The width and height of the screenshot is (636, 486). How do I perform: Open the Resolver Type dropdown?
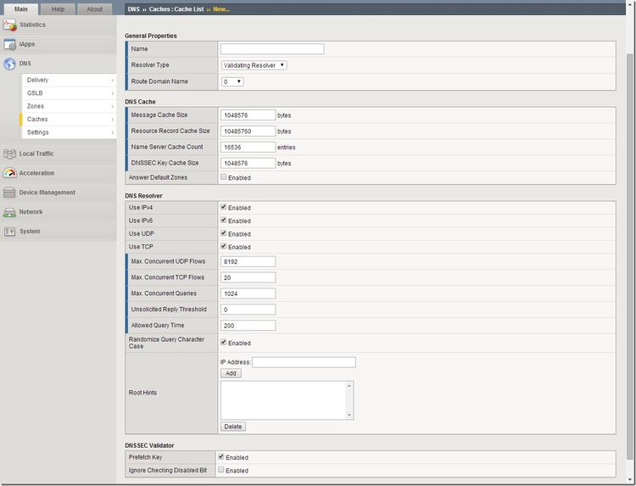point(253,65)
